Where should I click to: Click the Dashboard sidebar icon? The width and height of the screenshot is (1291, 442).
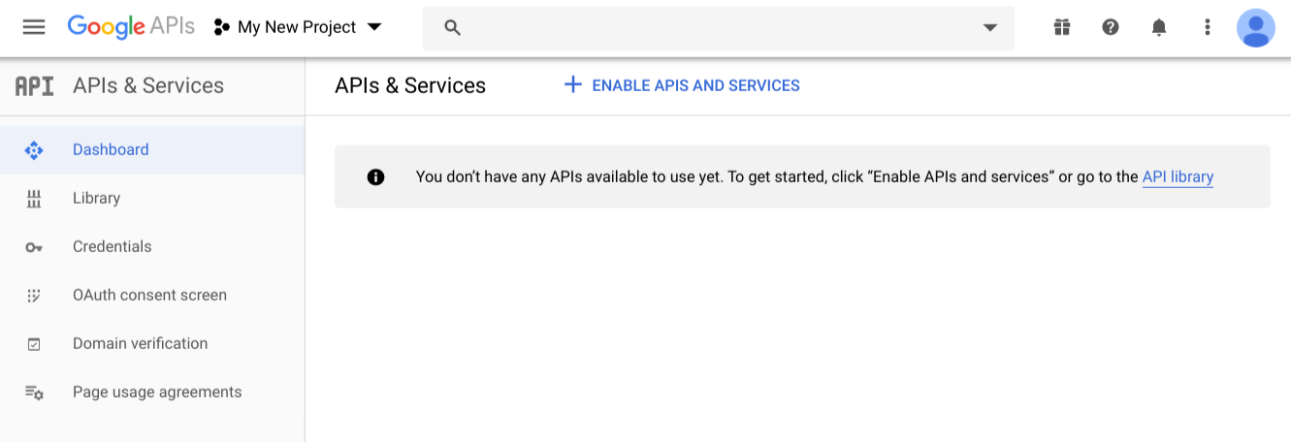(34, 150)
